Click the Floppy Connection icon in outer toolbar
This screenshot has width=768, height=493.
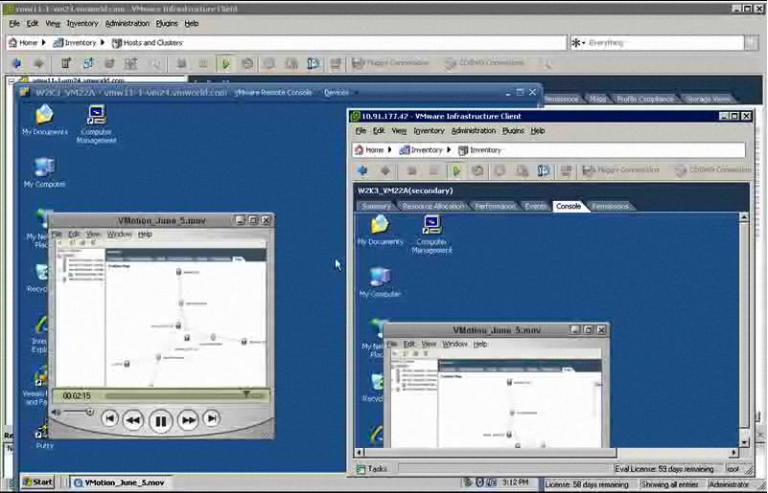point(358,63)
